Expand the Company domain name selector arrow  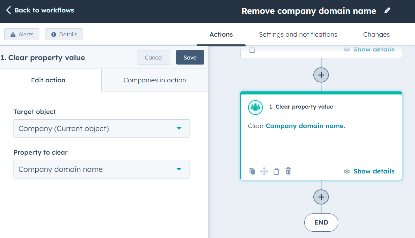(179, 169)
